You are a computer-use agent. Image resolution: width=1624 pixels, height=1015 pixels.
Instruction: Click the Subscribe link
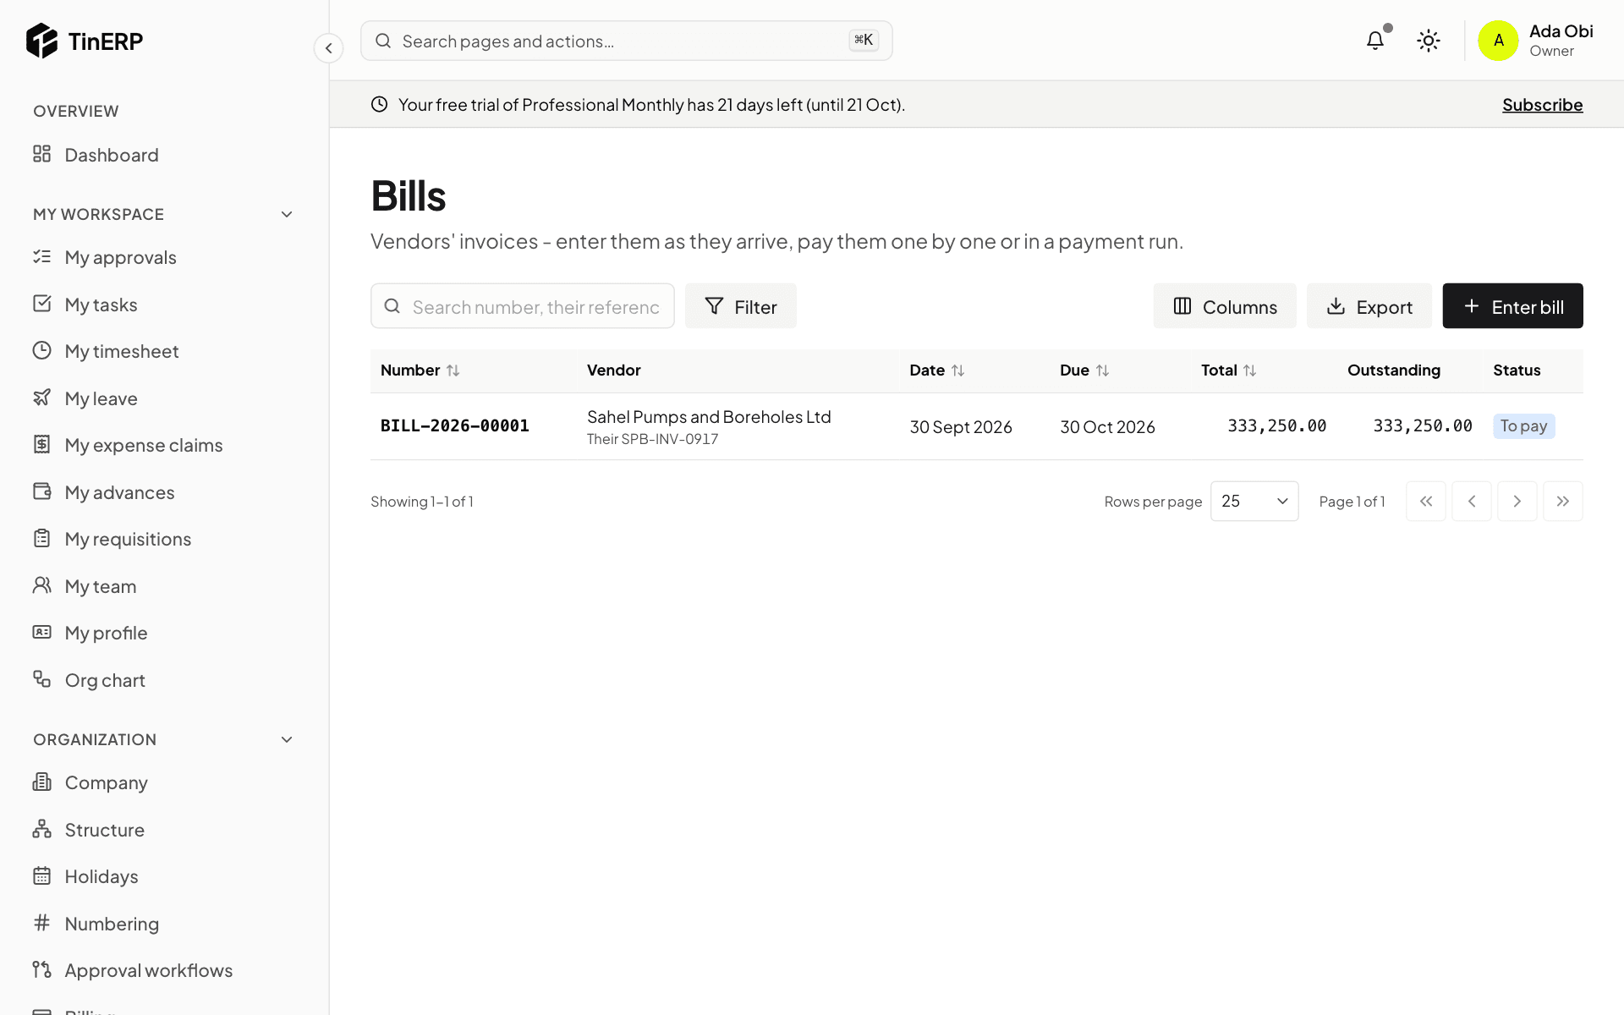click(x=1542, y=105)
